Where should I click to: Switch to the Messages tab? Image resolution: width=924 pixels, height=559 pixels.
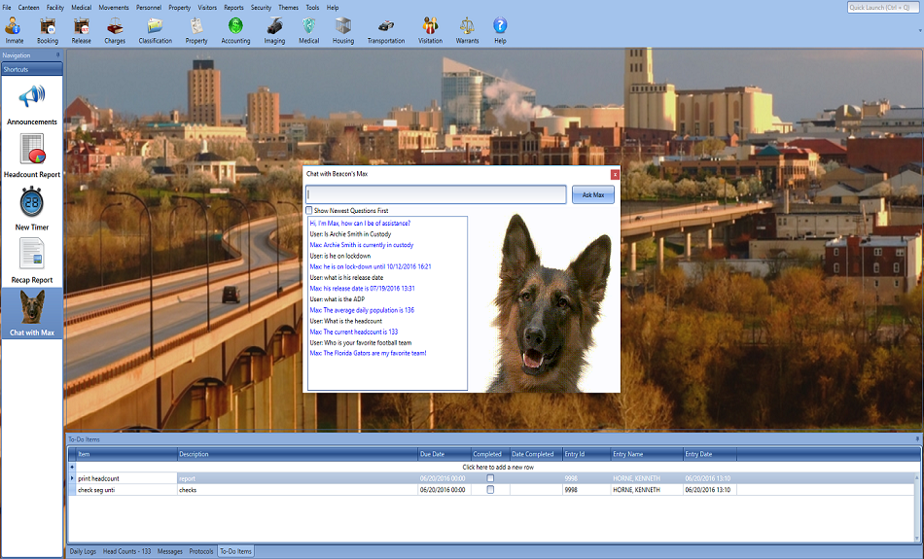tap(170, 551)
